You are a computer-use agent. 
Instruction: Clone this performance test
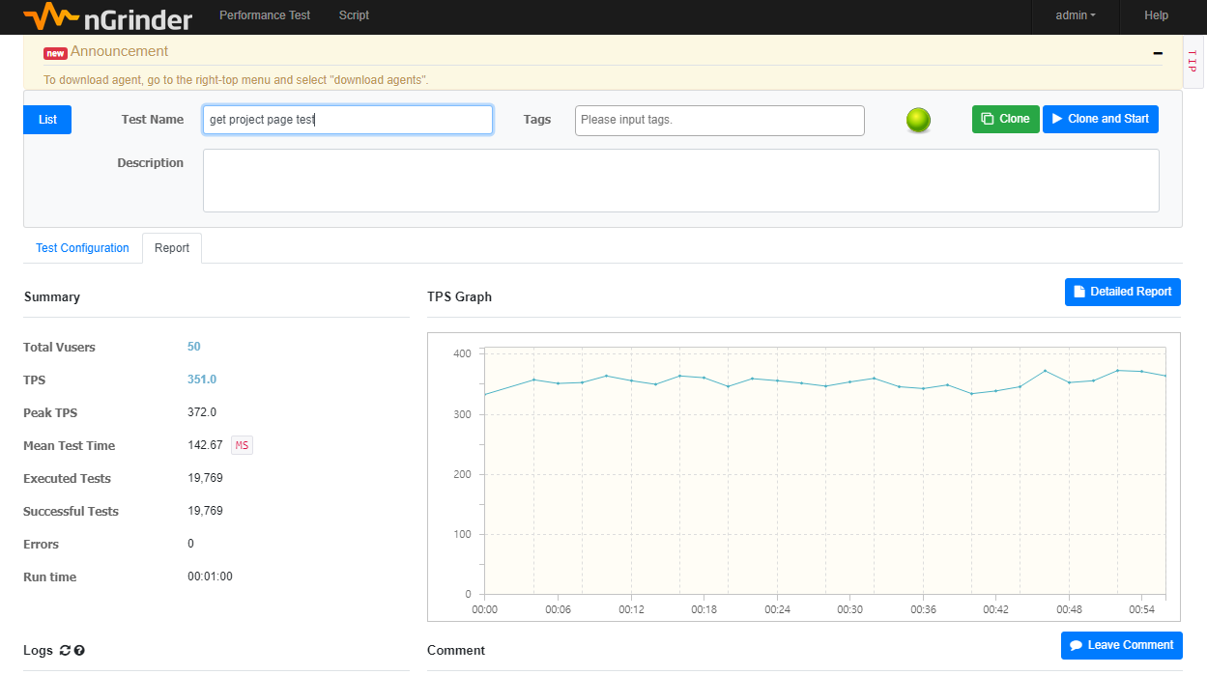click(1006, 119)
